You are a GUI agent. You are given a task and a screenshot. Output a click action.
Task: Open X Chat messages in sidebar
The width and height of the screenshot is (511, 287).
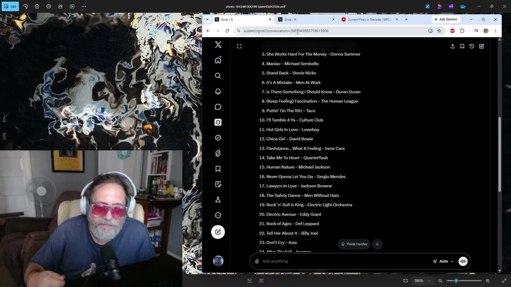(218, 107)
